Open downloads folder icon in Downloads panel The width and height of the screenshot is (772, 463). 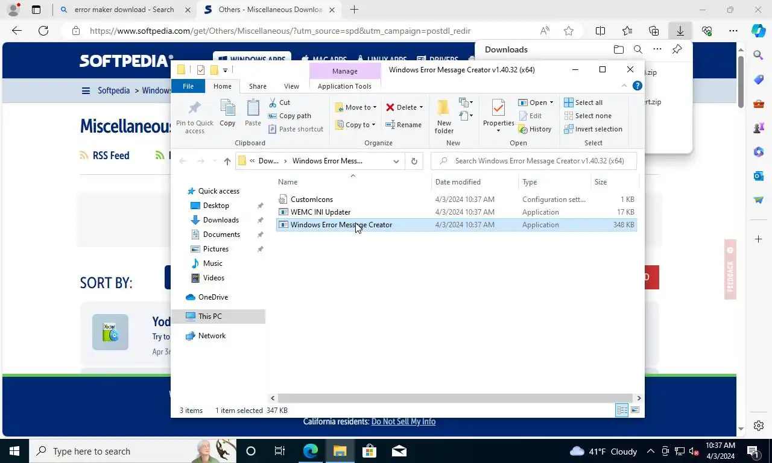pyautogui.click(x=618, y=49)
